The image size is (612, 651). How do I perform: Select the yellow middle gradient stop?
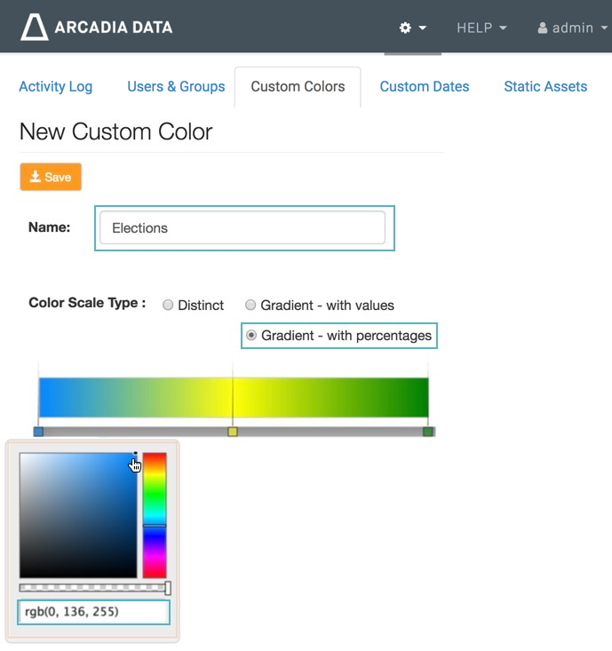tap(233, 432)
